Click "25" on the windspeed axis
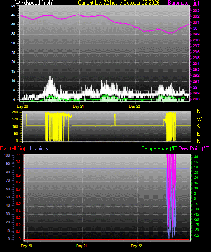The image size is (211, 252). click(x=13, y=53)
